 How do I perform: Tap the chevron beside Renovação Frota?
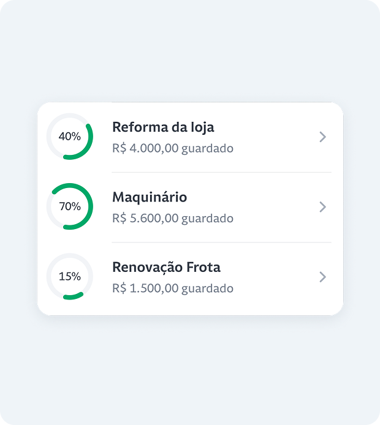tap(323, 277)
